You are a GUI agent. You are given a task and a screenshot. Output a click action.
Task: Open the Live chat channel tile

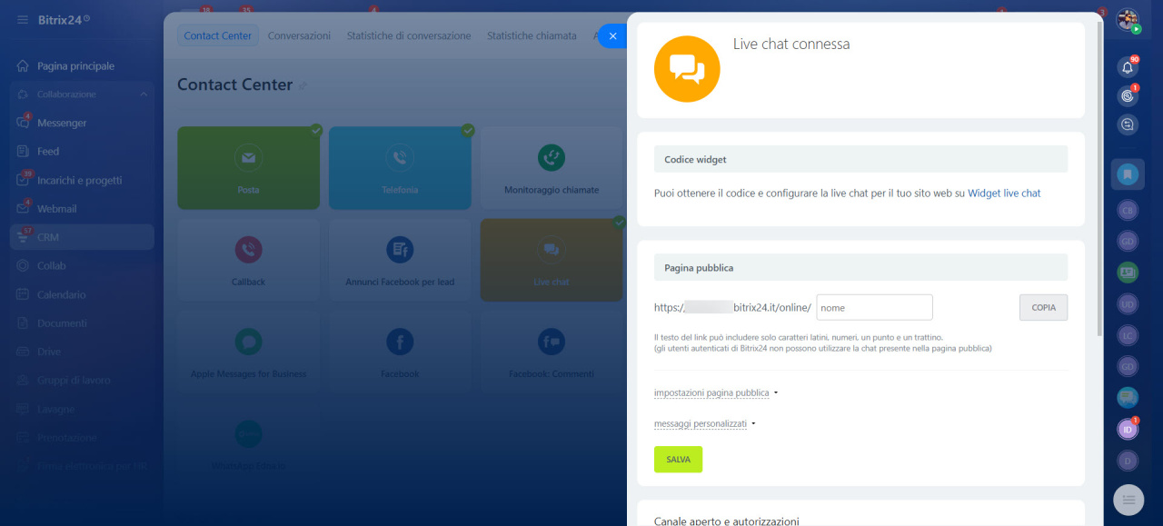pos(552,260)
